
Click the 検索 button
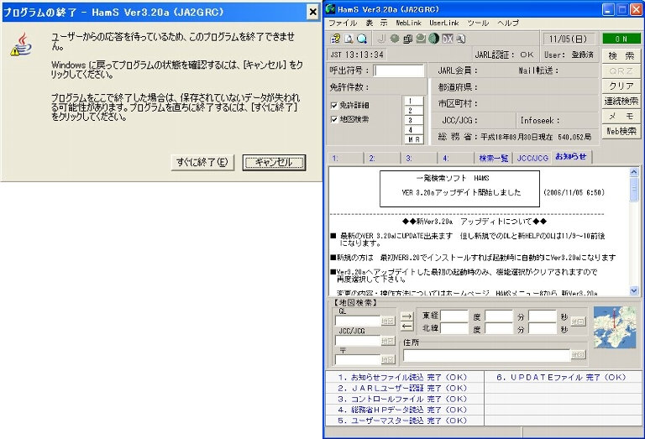tap(621, 55)
